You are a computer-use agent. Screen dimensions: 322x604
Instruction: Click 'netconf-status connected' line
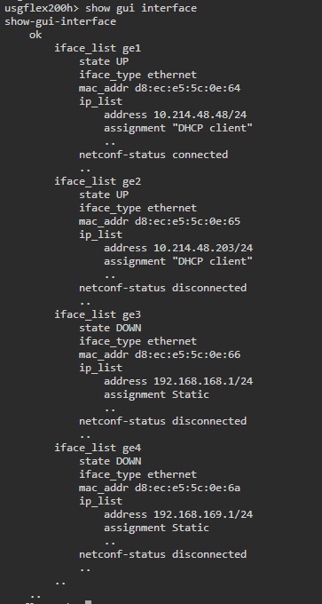(x=153, y=155)
